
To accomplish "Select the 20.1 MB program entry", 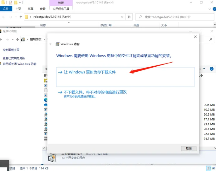I will [x=209, y=129].
